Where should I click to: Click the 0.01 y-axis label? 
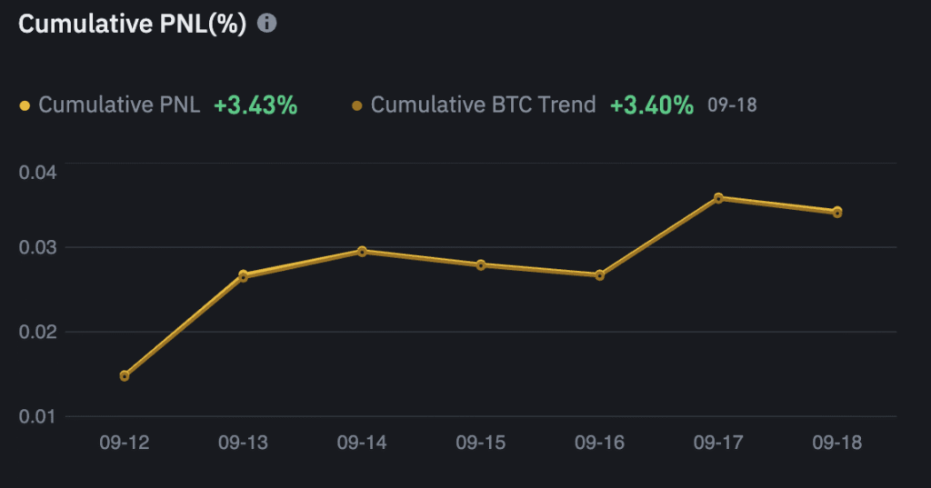(x=37, y=416)
